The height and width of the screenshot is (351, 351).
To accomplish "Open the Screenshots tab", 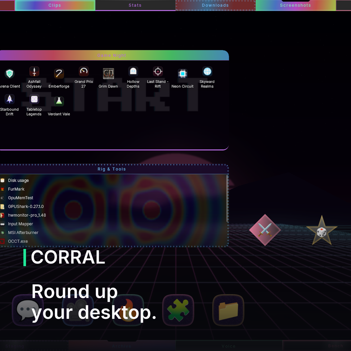I will point(296,6).
